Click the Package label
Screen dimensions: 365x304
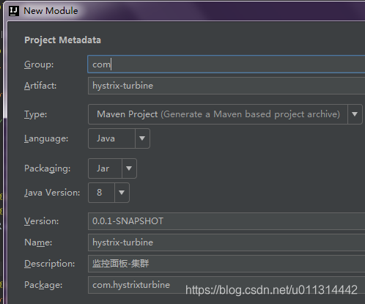click(43, 285)
